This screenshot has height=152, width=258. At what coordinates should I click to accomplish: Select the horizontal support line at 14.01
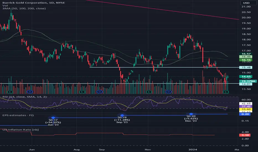tap(120, 84)
